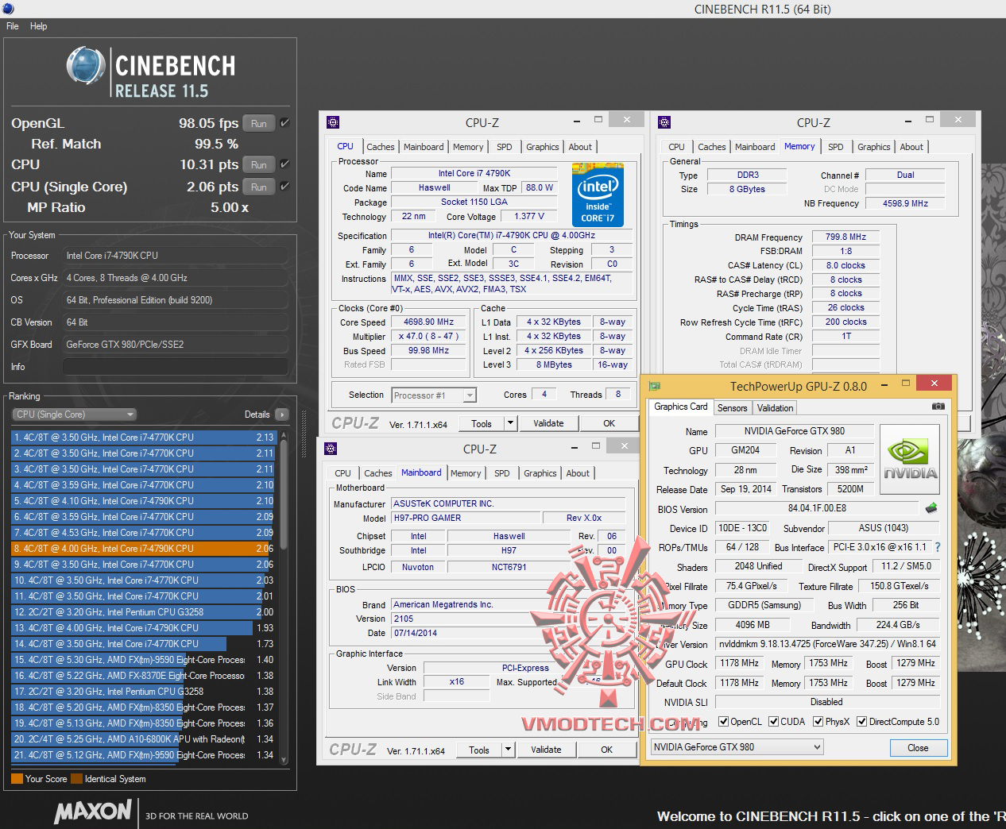The image size is (1006, 829).
Task: Switch to the Sensors tab in GPU-Z
Action: [x=732, y=408]
